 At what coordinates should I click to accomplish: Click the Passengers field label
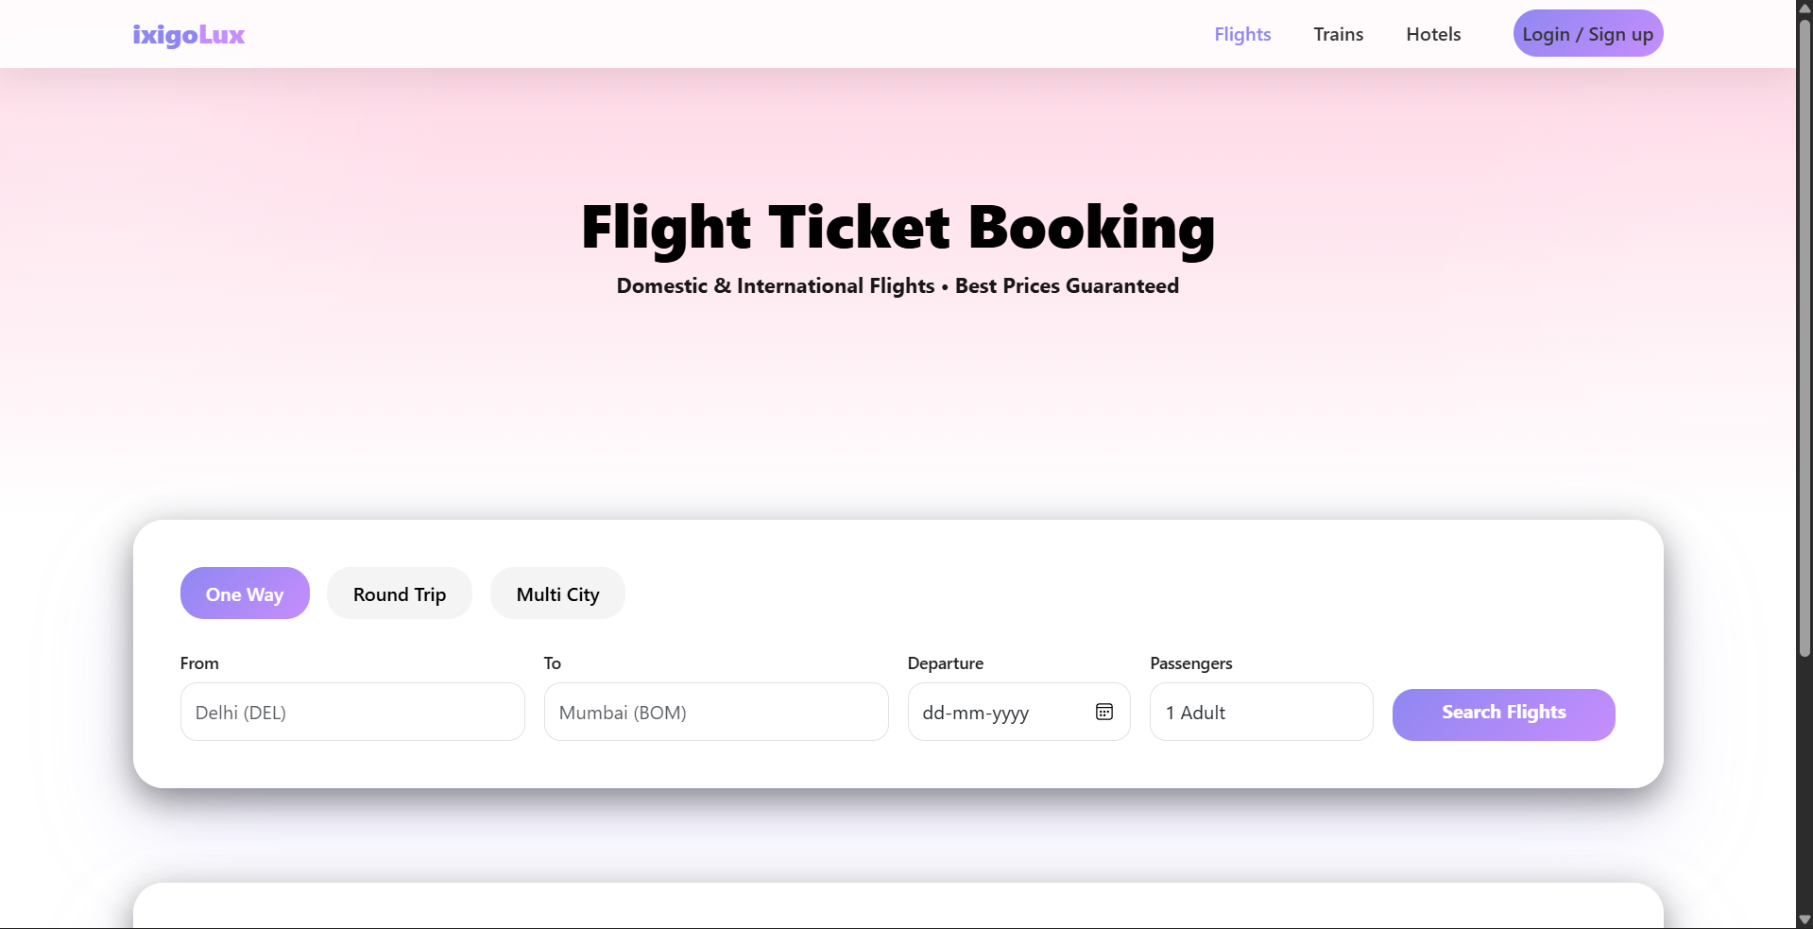click(x=1190, y=663)
